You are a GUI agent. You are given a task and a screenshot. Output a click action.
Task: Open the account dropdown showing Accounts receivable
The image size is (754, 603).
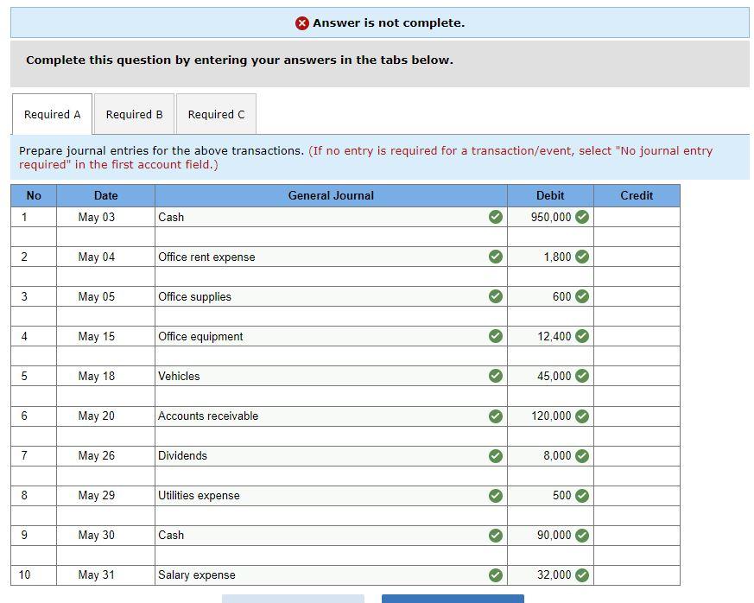328,416
